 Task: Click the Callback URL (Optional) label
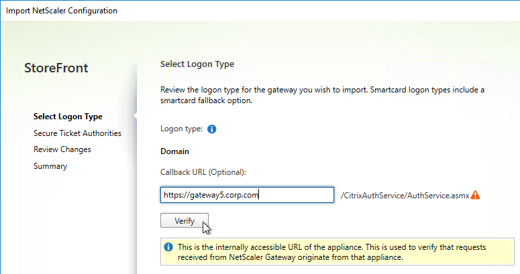point(203,172)
